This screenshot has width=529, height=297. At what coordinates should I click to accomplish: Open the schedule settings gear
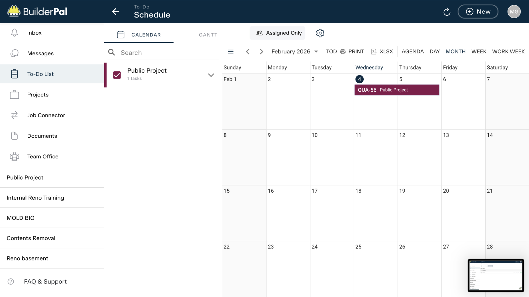[x=320, y=33]
